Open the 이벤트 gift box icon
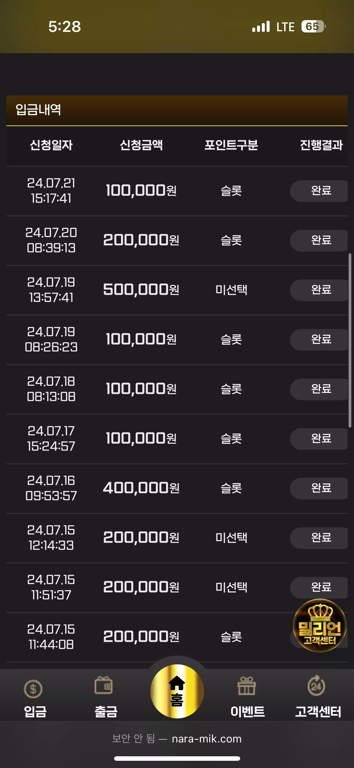Viewport: 354px width, 768px height. (x=247, y=686)
